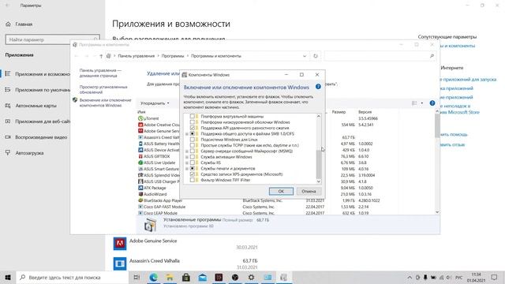Click the Windows Features list scrollbar thumb
The height and width of the screenshot is (284, 505).
[x=319, y=164]
